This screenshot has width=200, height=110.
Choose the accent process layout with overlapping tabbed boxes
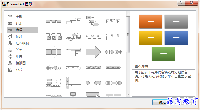[113, 21]
